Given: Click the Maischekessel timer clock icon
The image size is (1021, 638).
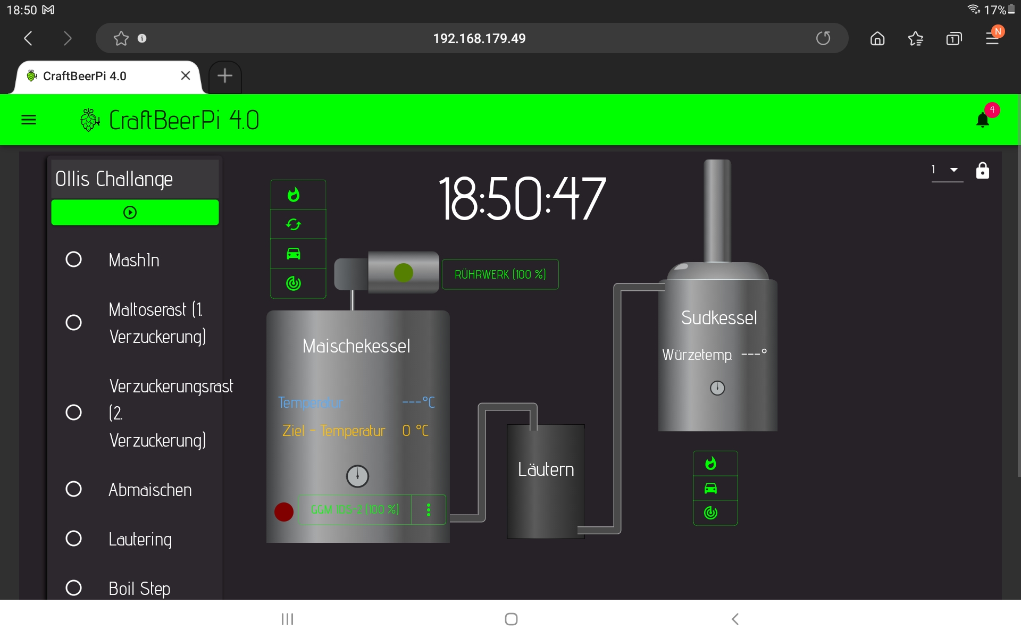Looking at the screenshot, I should pyautogui.click(x=357, y=476).
